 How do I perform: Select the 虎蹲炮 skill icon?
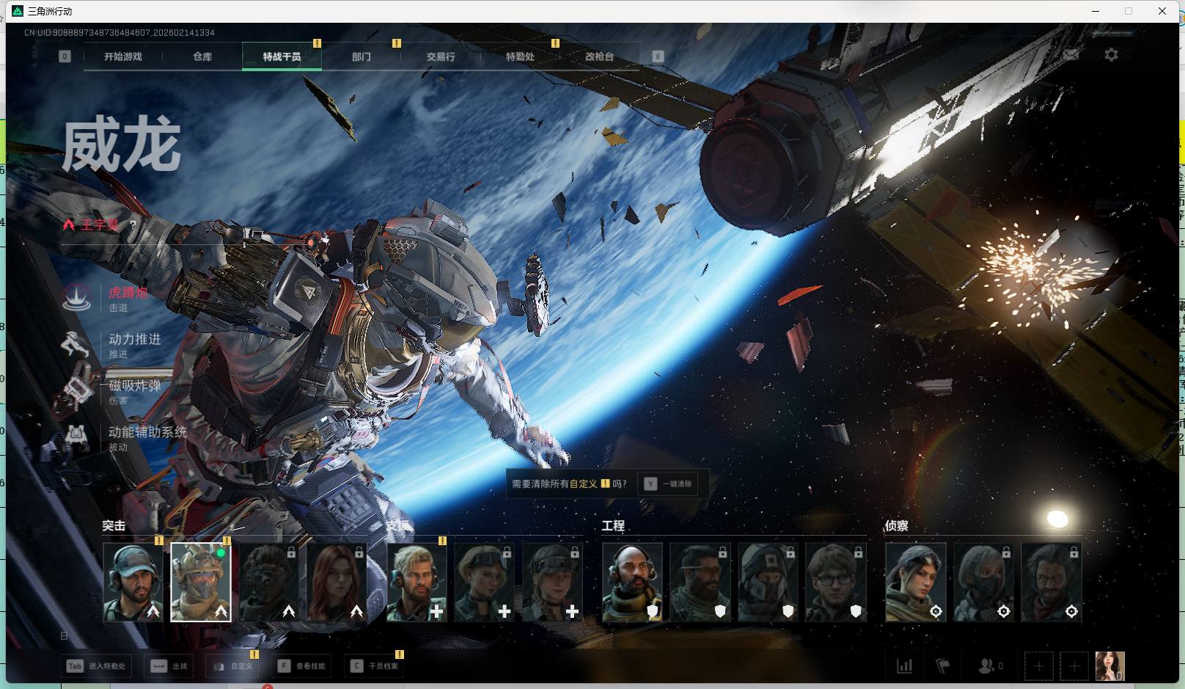[76, 298]
